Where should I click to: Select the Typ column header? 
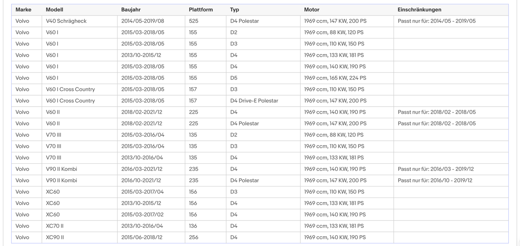[x=235, y=10]
